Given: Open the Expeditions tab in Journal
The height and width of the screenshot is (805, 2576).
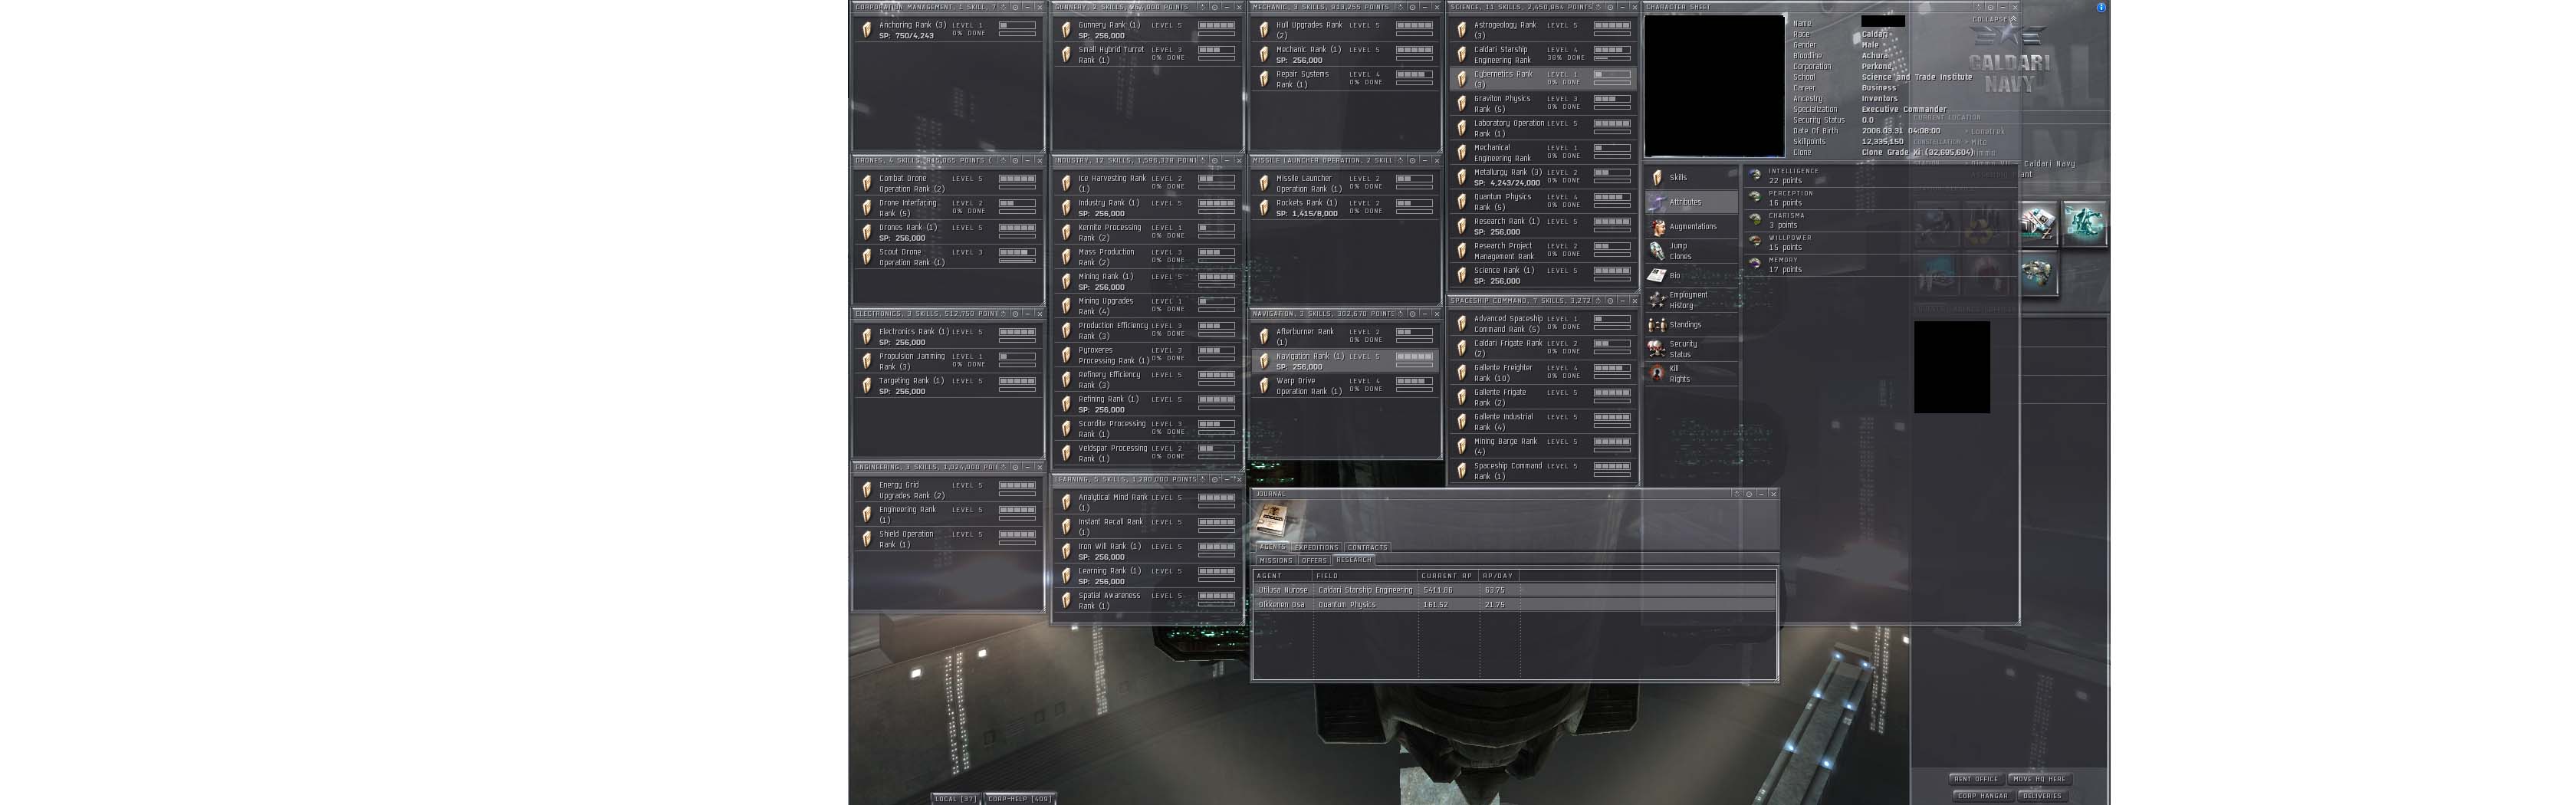Looking at the screenshot, I should pyautogui.click(x=1316, y=547).
